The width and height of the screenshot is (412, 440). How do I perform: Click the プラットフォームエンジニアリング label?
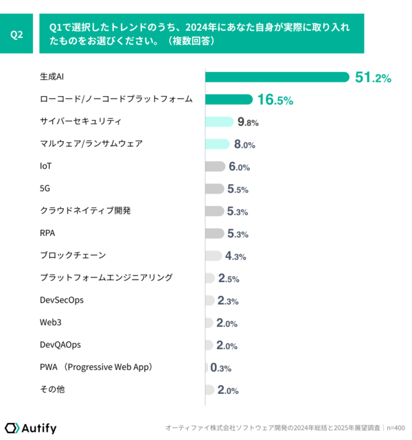(x=106, y=277)
